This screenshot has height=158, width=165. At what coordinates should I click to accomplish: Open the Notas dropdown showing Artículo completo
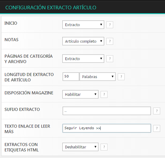pos(83,41)
